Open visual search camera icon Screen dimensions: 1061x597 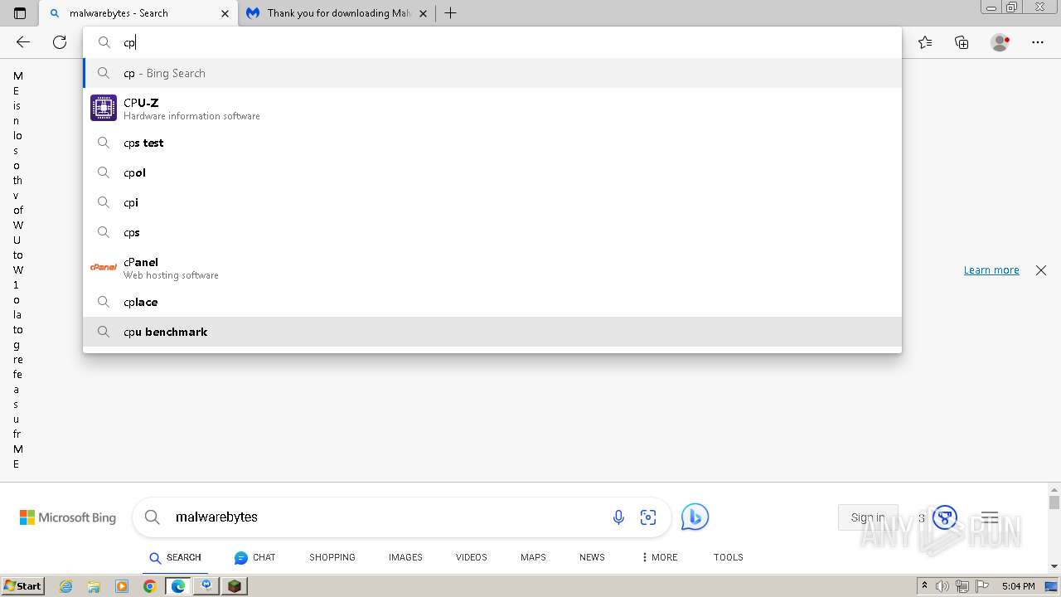648,517
